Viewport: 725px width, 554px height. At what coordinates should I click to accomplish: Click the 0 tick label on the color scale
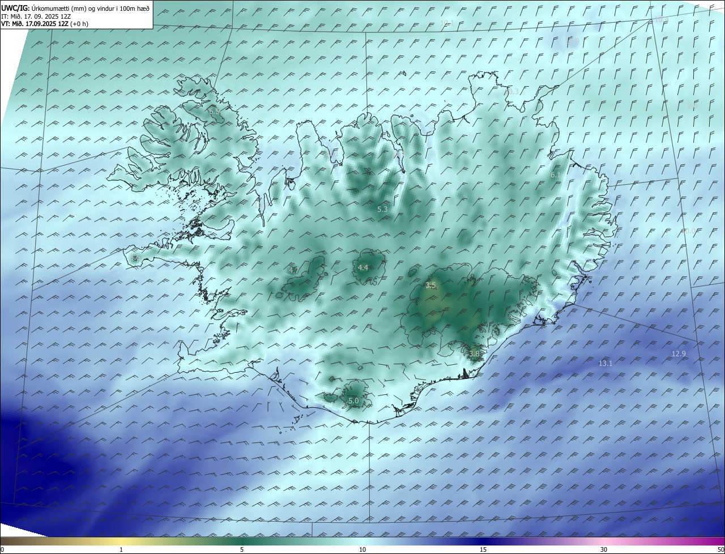tap(2, 549)
